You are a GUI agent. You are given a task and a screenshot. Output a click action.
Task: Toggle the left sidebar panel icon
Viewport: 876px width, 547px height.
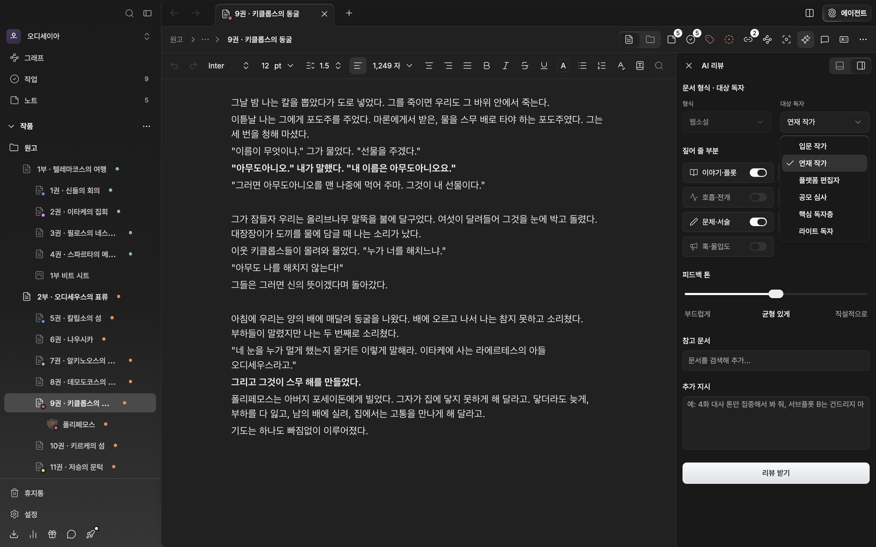pyautogui.click(x=147, y=13)
